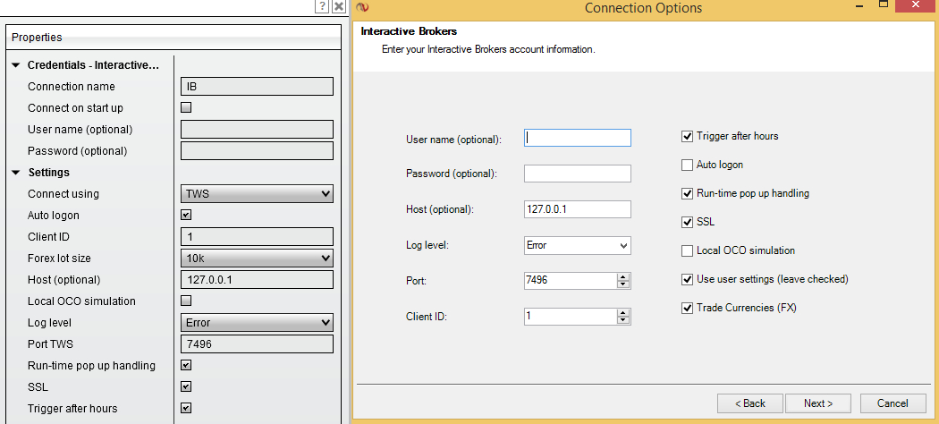This screenshot has height=424, width=939.
Task: Click the Back button
Action: click(x=749, y=403)
